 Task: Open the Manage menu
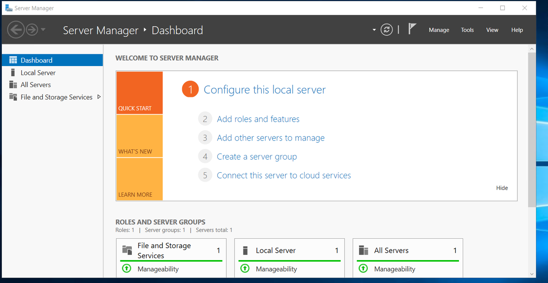[439, 30]
